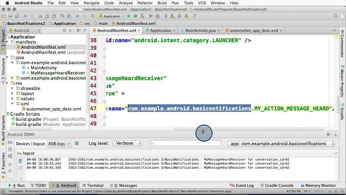Viewport: 346px width, 195px height.
Task: Open the Apple menu
Action: (x=7, y=3)
